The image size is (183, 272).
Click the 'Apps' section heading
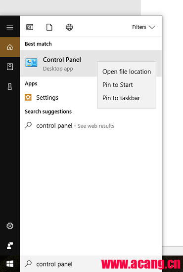[x=31, y=83]
